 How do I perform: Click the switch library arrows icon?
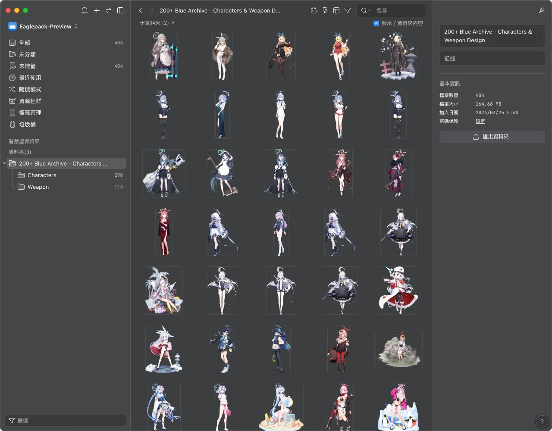109,10
